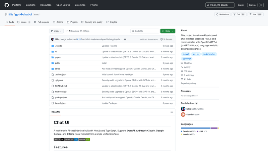Click the .eslintrc.json file icon
The width and height of the screenshot is (268, 151).
click(x=53, y=74)
